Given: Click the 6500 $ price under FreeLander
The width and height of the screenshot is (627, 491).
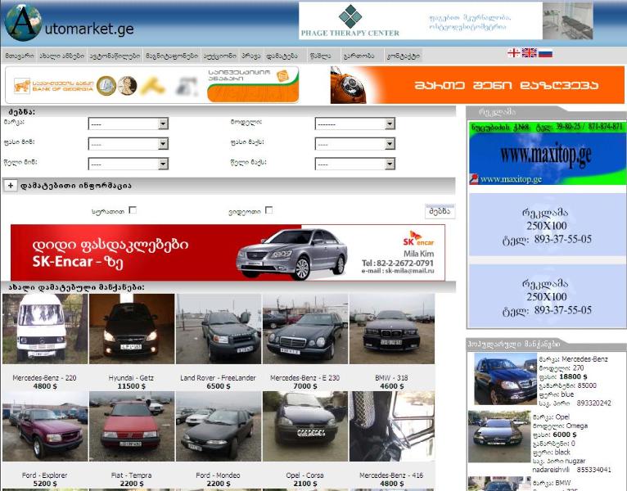Looking at the screenshot, I should point(218,386).
